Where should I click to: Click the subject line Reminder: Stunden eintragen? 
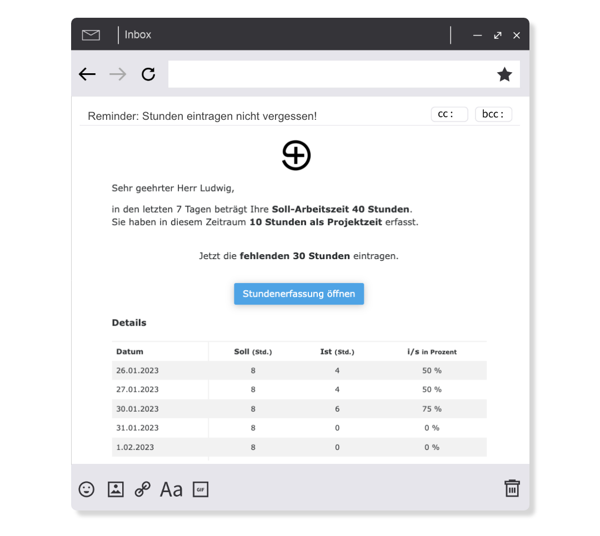(202, 116)
